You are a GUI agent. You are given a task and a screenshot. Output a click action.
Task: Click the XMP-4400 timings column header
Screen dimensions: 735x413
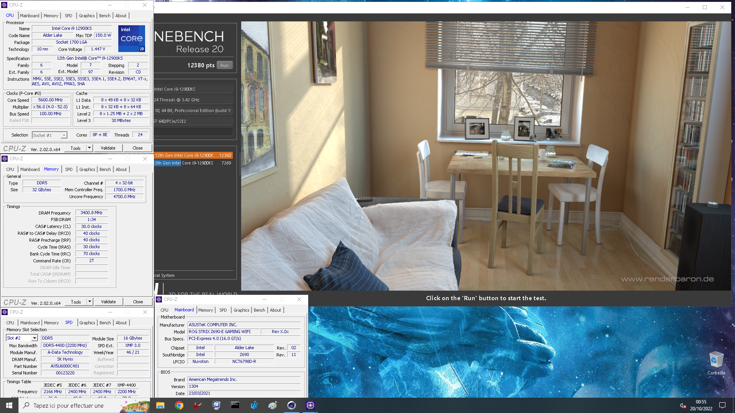[126, 385]
